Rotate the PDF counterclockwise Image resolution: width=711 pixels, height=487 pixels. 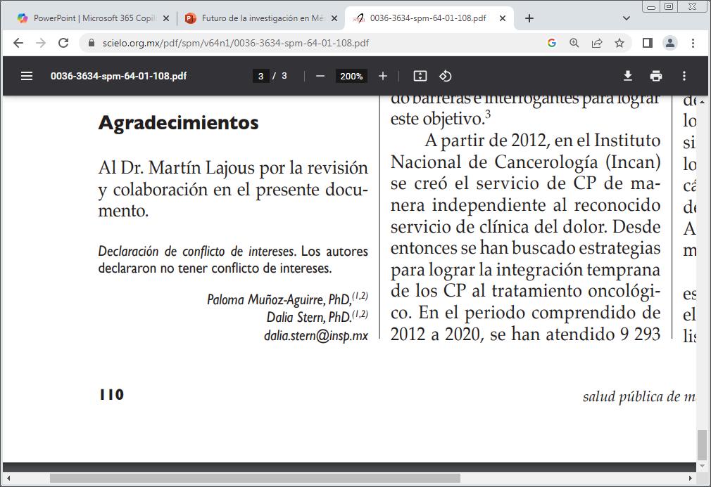446,76
